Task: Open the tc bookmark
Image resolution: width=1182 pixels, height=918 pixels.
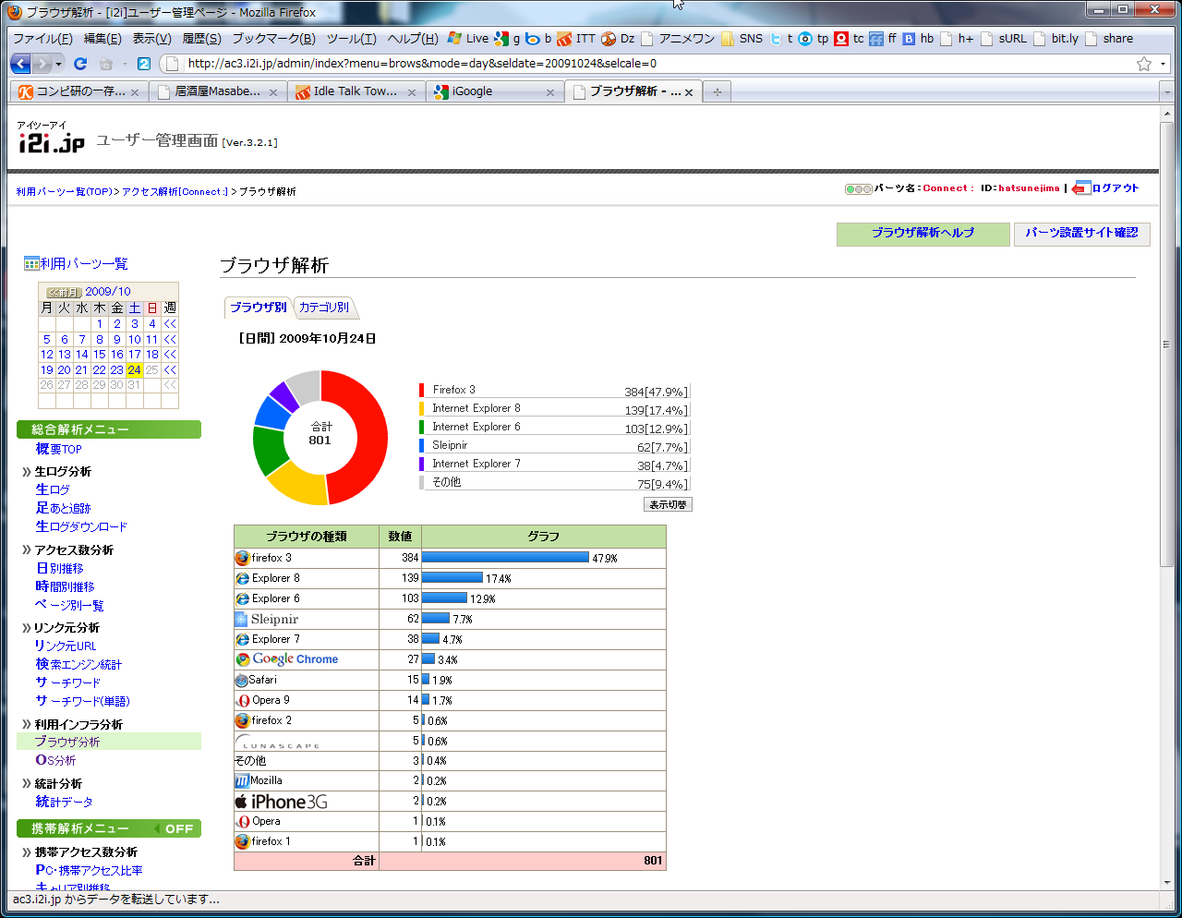Action: point(850,38)
